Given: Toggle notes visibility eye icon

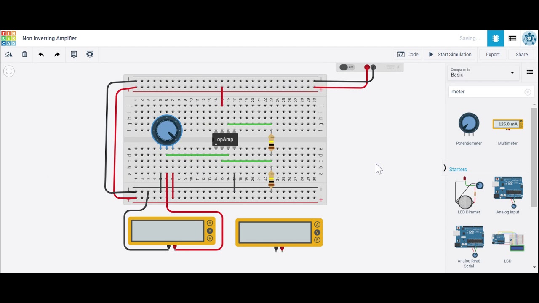Looking at the screenshot, I should click(x=90, y=54).
